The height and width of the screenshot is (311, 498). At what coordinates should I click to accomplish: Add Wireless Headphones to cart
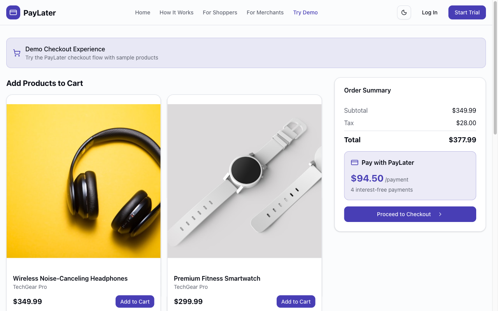coord(135,302)
